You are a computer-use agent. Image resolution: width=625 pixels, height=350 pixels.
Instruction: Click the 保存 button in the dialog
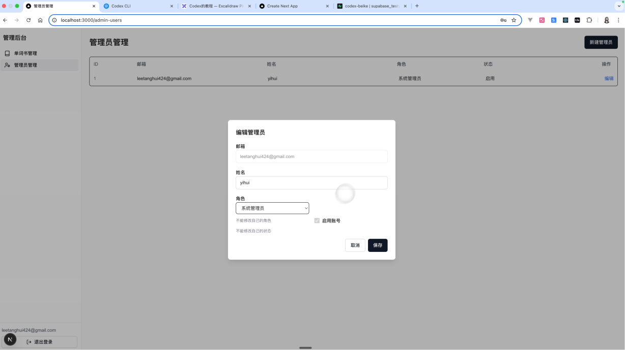(378, 245)
